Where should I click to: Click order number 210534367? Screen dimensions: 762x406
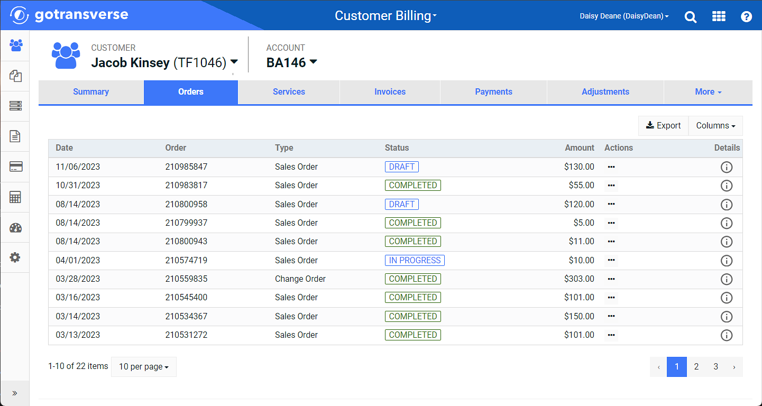point(186,316)
